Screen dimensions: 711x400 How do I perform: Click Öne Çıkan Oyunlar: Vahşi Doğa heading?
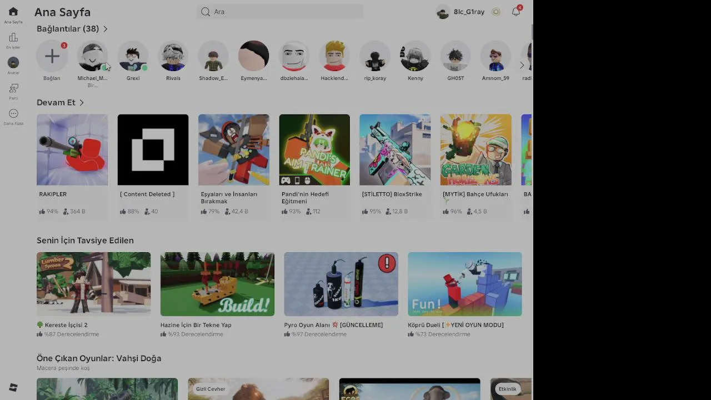click(99, 358)
